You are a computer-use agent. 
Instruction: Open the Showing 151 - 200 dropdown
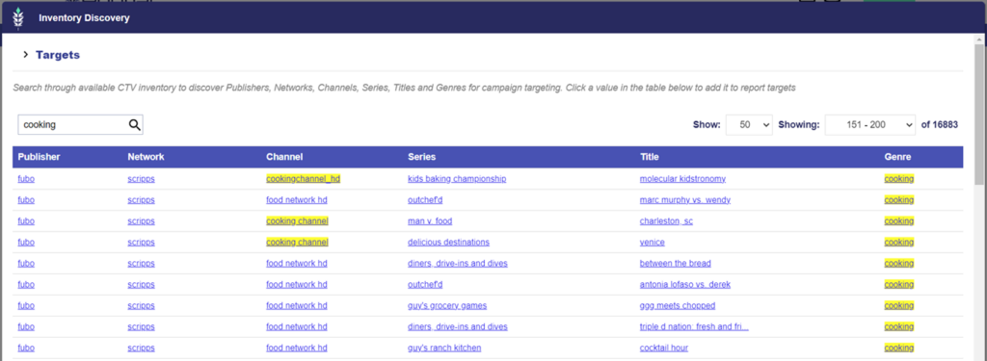pyautogui.click(x=870, y=124)
